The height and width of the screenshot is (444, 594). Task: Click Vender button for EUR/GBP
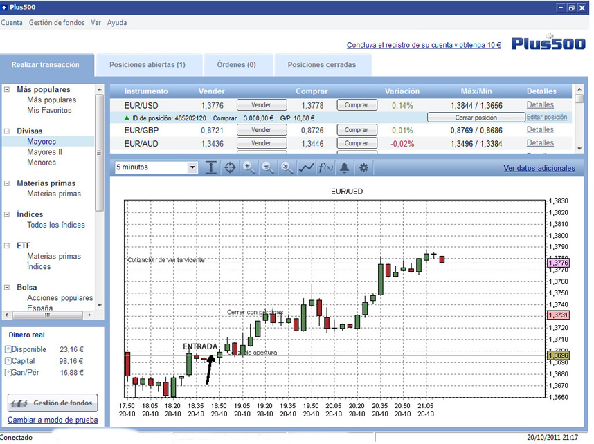(261, 130)
